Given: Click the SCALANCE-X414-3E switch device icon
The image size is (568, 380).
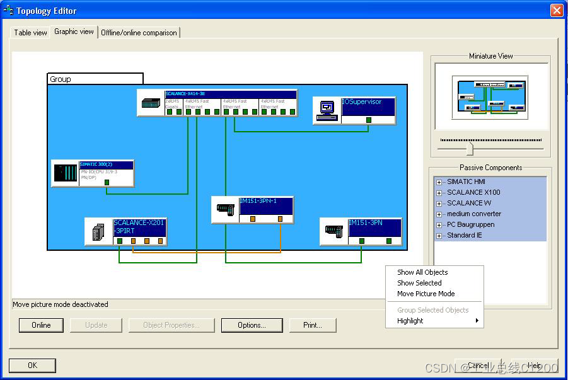Looking at the screenshot, I should pyautogui.click(x=151, y=103).
